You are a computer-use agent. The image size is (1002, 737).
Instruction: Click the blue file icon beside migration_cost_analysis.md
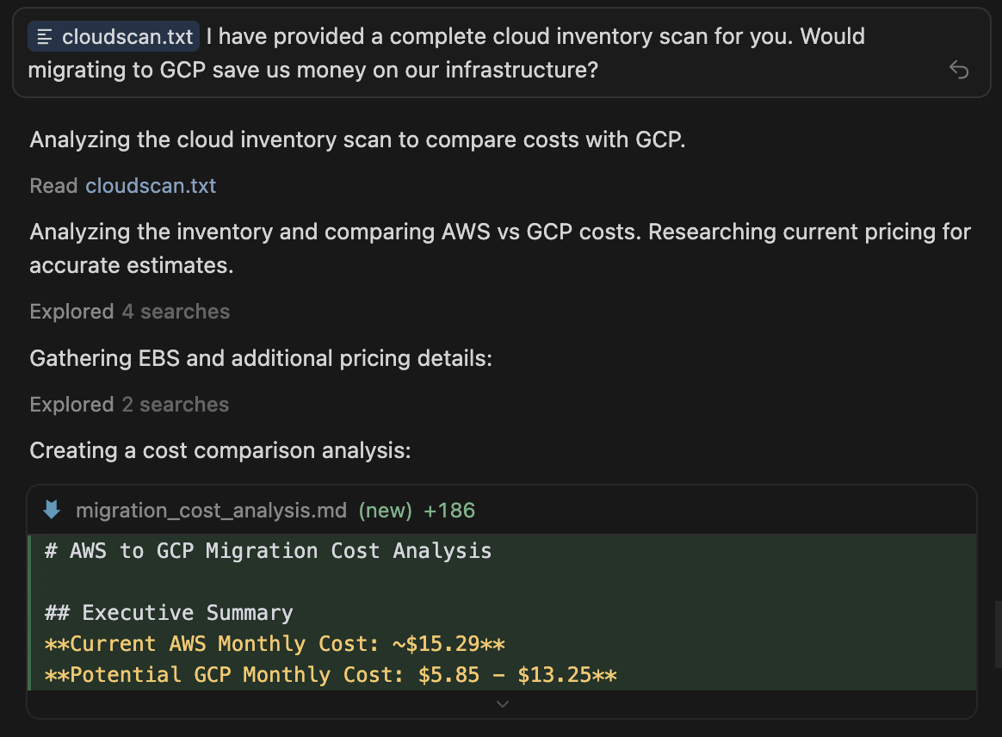click(x=52, y=510)
